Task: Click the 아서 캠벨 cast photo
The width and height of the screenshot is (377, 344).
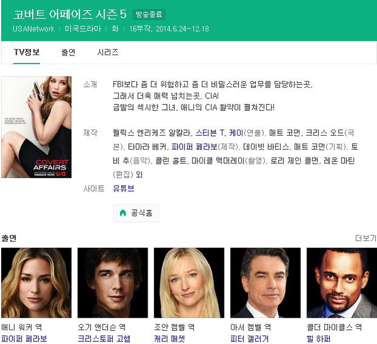Action: tap(265, 283)
